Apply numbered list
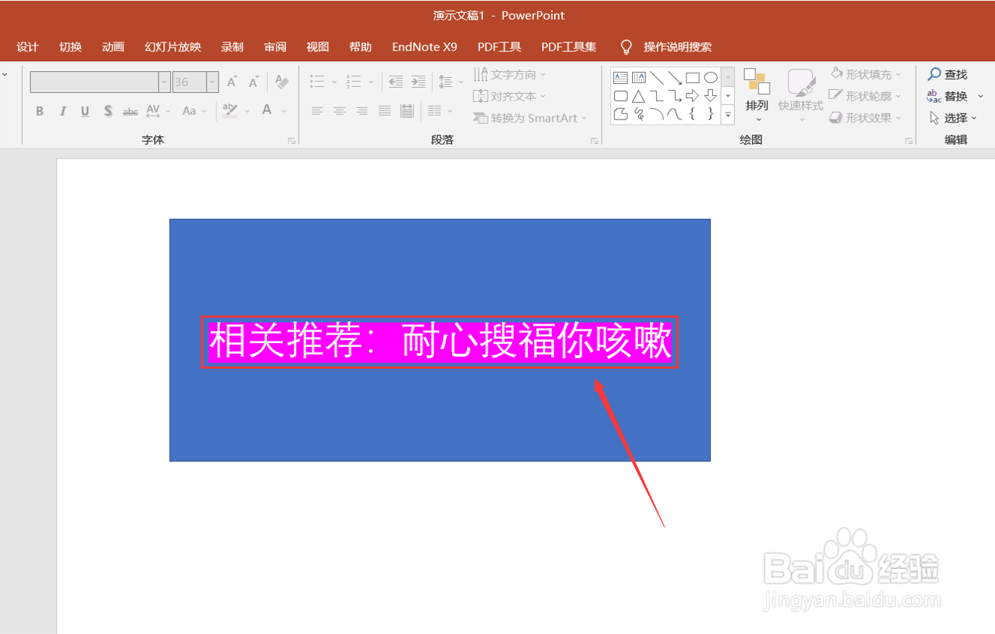 (x=354, y=82)
